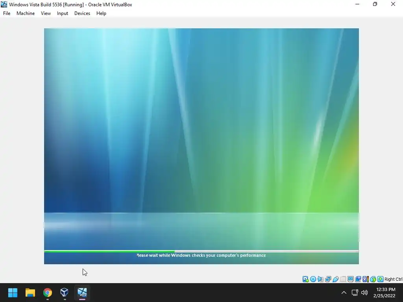The image size is (403, 302).
Task: Click the 'Please wait while Windows checks' message
Action: [201, 255]
